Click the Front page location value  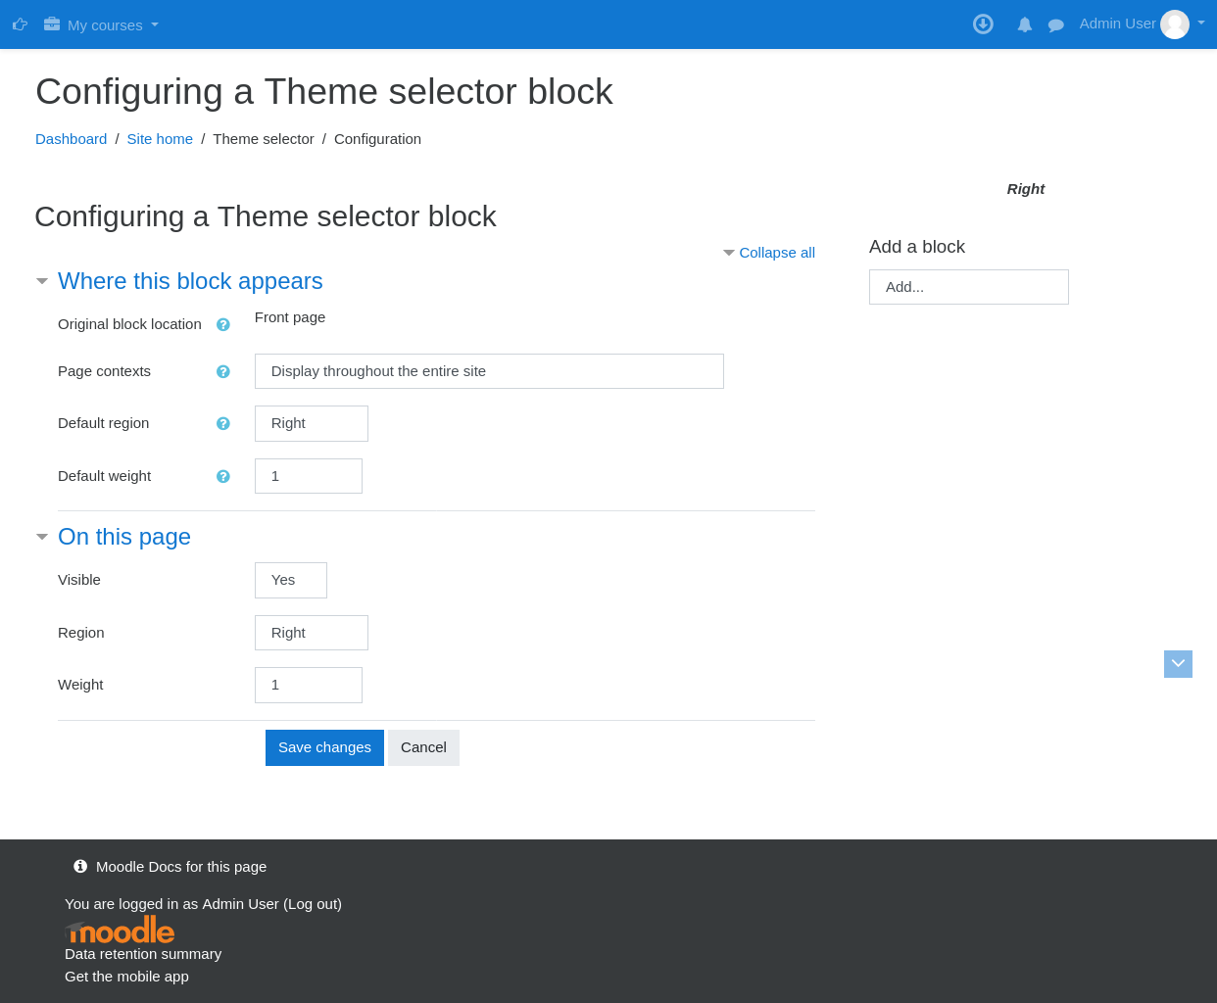[x=290, y=317]
